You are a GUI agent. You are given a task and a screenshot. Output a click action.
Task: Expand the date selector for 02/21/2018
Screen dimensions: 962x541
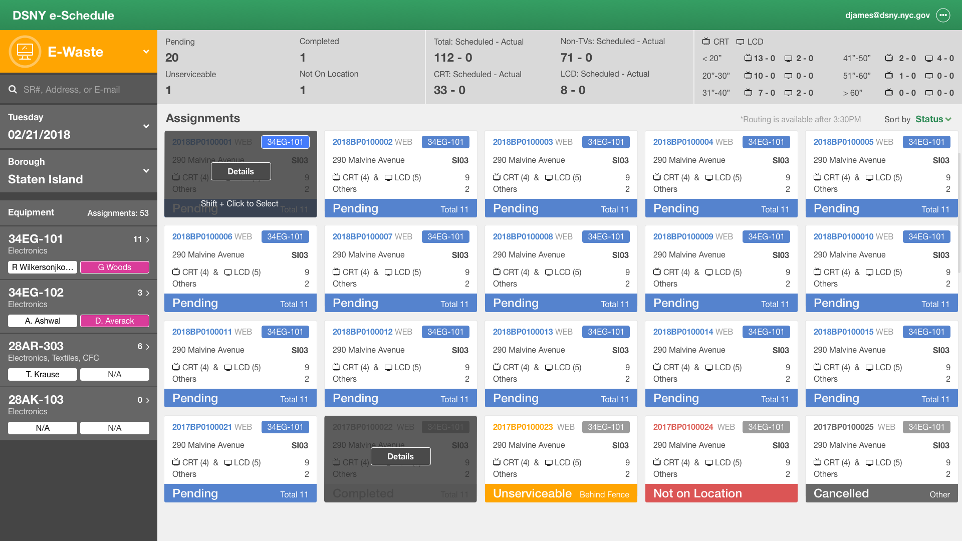pos(146,127)
